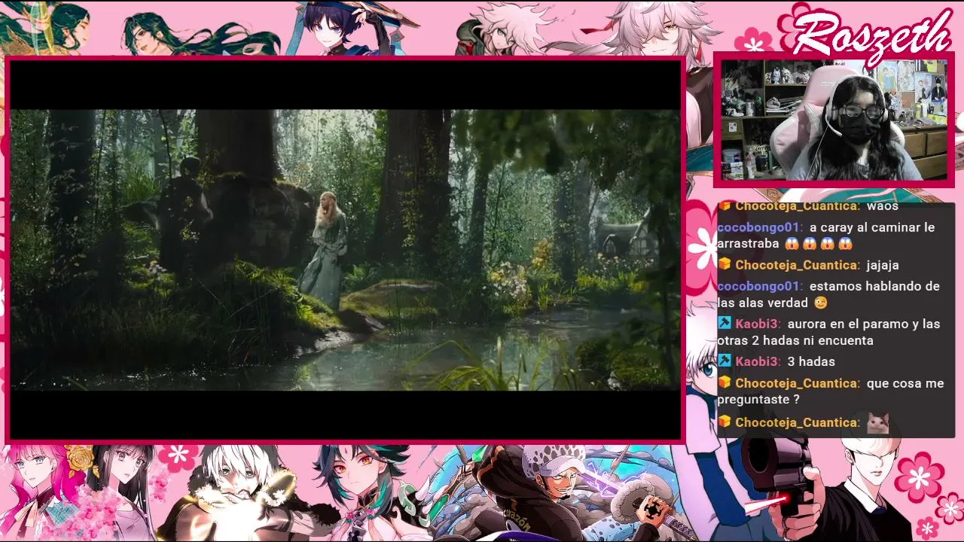The image size is (964, 542).
Task: Click the forest movie video frame
Action: tap(345, 250)
